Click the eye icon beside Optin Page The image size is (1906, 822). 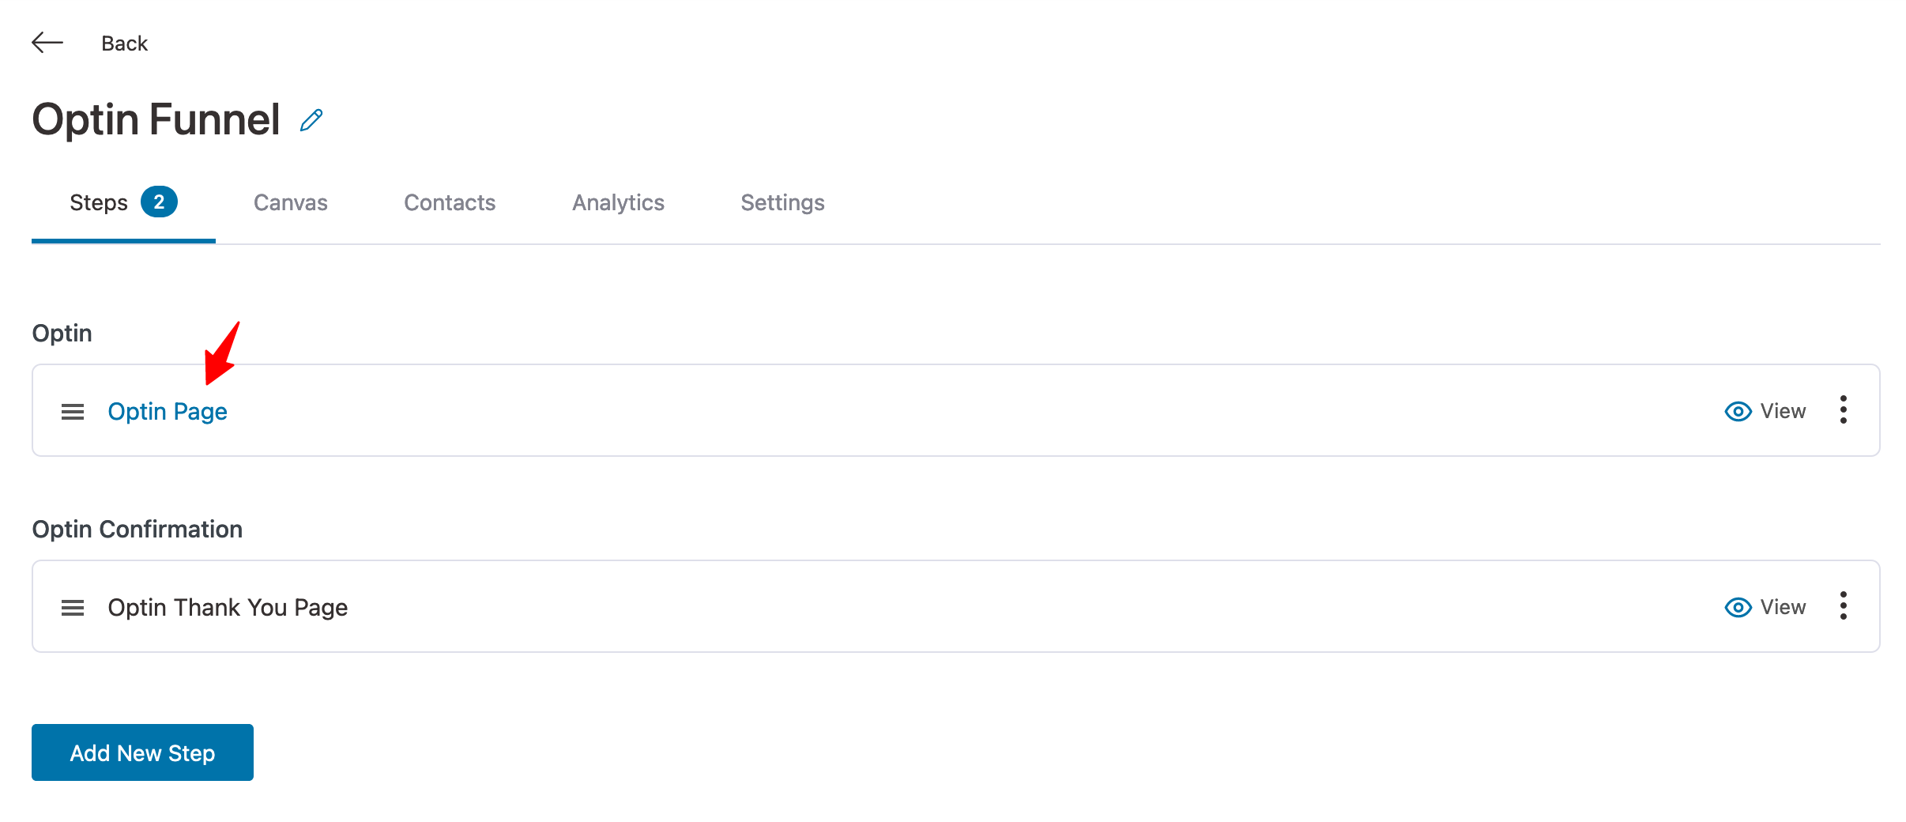click(1738, 411)
